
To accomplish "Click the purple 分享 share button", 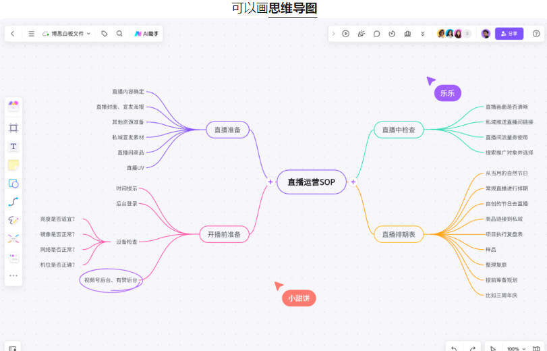I will pos(509,34).
